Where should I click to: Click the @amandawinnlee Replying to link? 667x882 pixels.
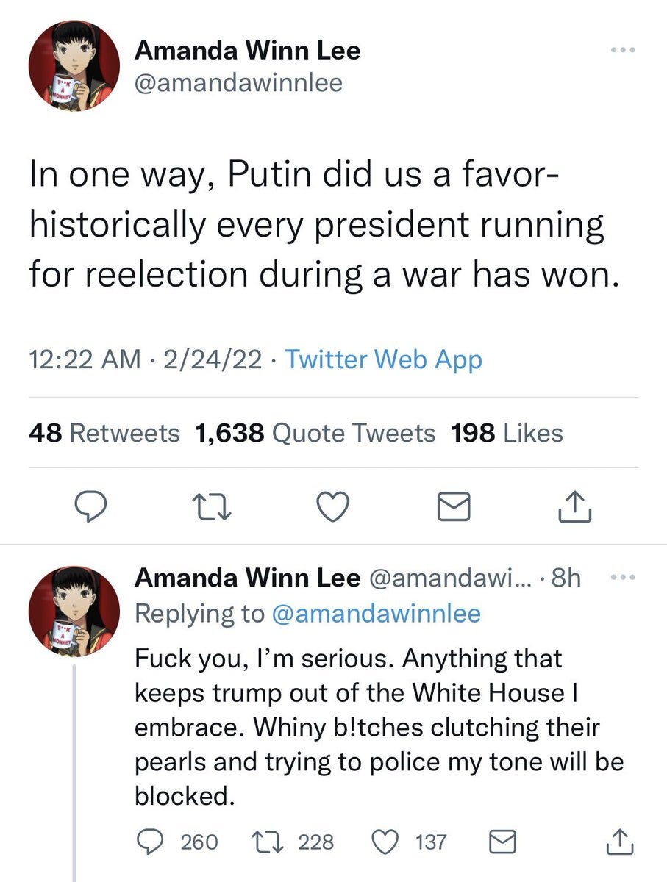[376, 613]
